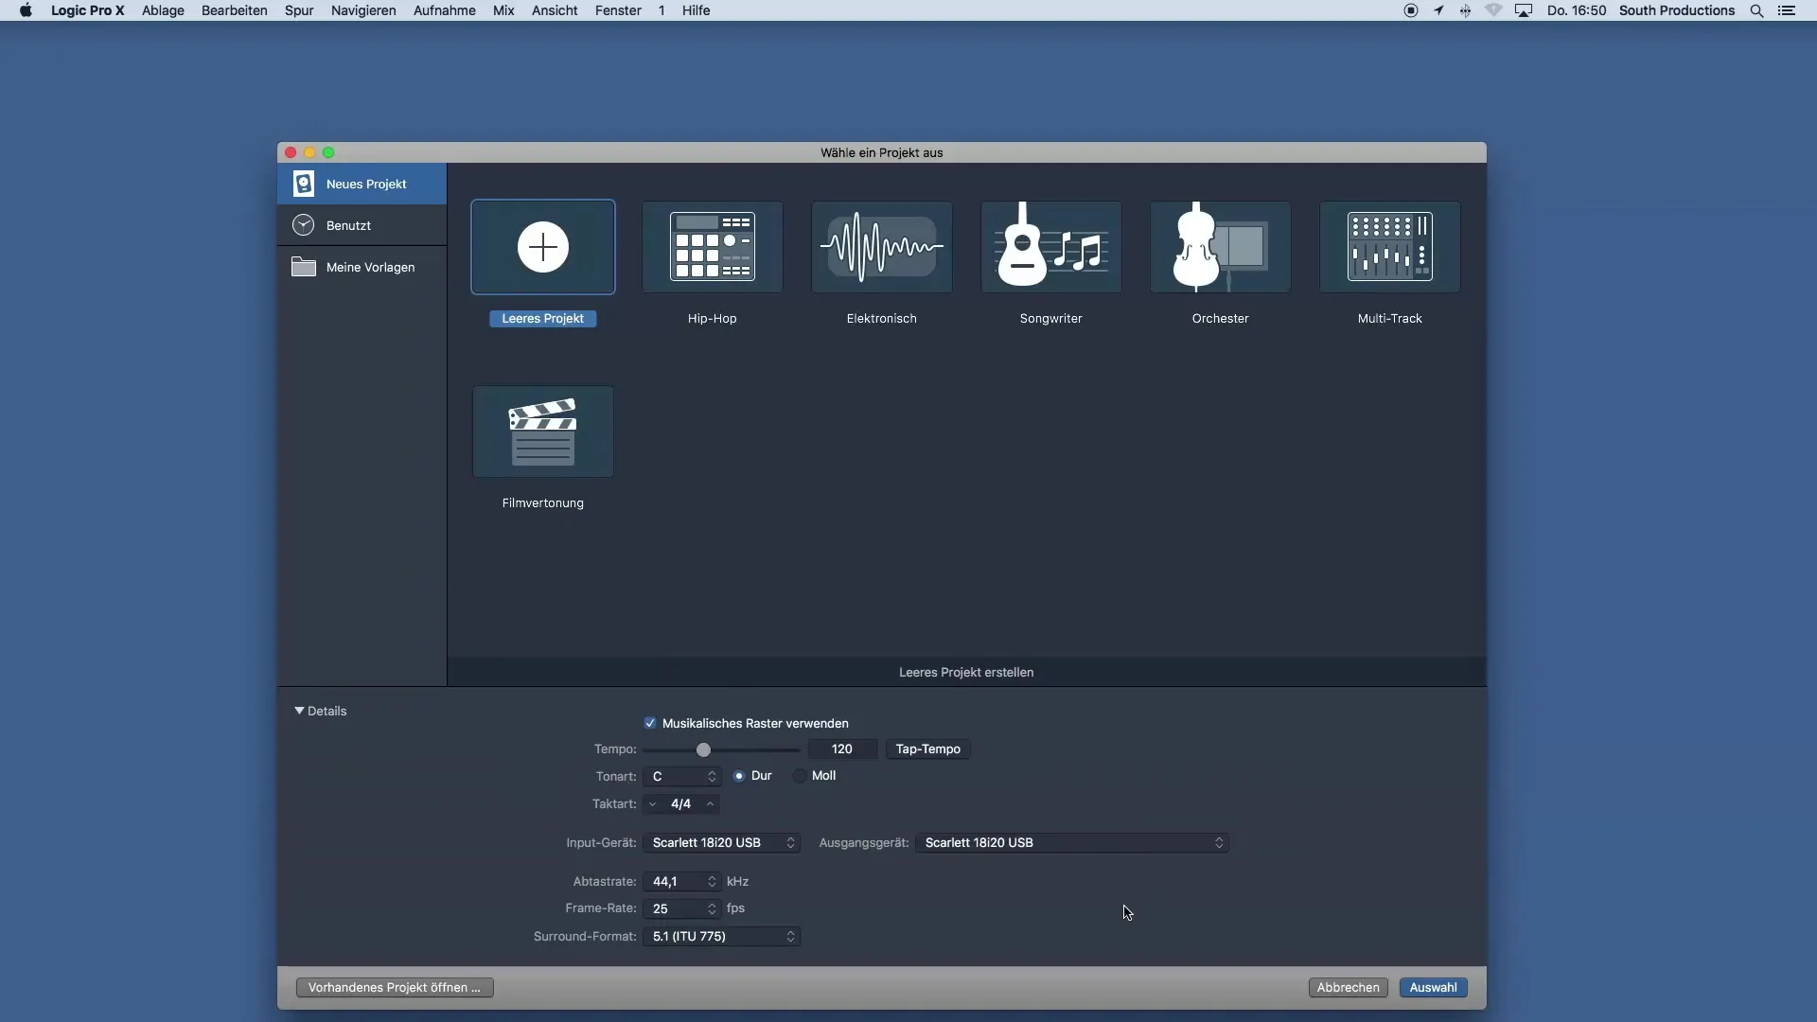
Task: Select the Benutzt sidebar entry
Action: 362,225
